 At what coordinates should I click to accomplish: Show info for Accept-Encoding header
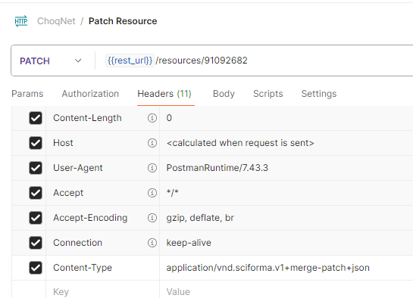coord(152,218)
